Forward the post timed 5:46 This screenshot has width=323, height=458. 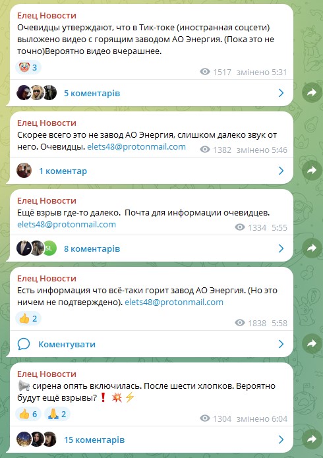[312, 170]
